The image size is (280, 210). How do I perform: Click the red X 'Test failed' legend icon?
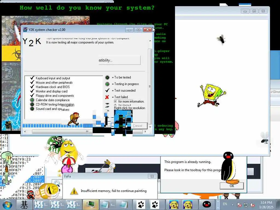click(x=107, y=97)
